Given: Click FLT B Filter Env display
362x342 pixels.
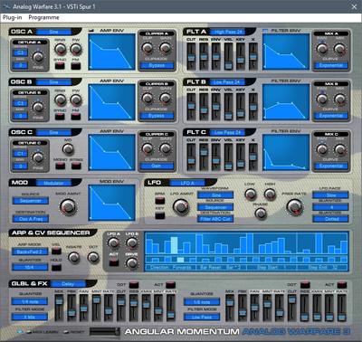Looking at the screenshot, I should (286, 102).
